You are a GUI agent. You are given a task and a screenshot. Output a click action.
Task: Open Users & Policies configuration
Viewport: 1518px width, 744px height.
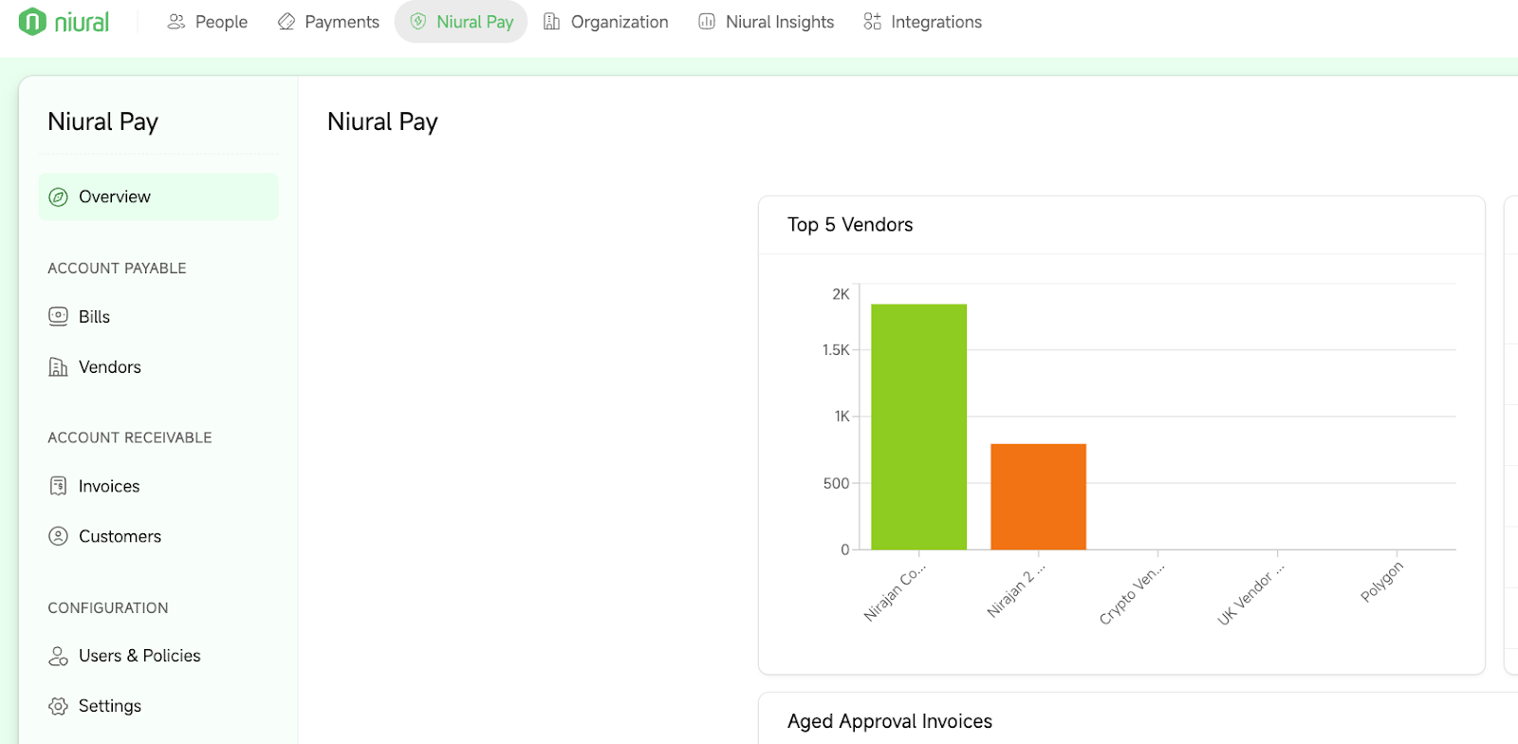click(x=158, y=656)
